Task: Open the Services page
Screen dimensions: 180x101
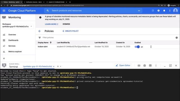Action: [12, 46]
